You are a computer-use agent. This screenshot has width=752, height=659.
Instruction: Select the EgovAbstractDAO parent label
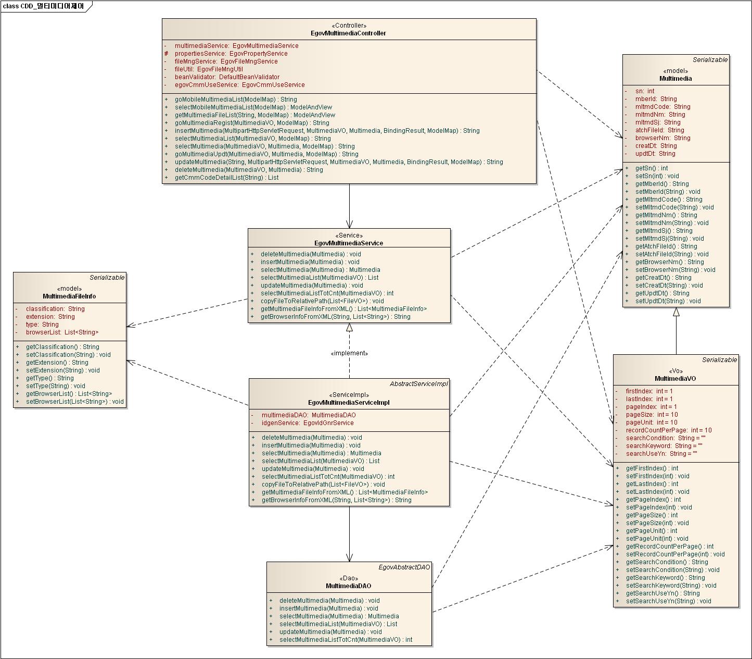[x=404, y=567]
